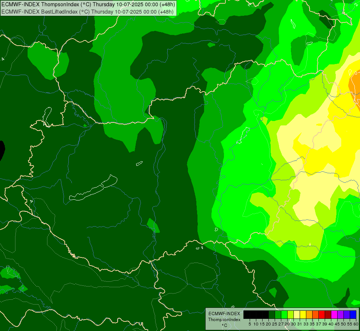Choose the magenta 40–45 legend swatch

click(x=334, y=314)
